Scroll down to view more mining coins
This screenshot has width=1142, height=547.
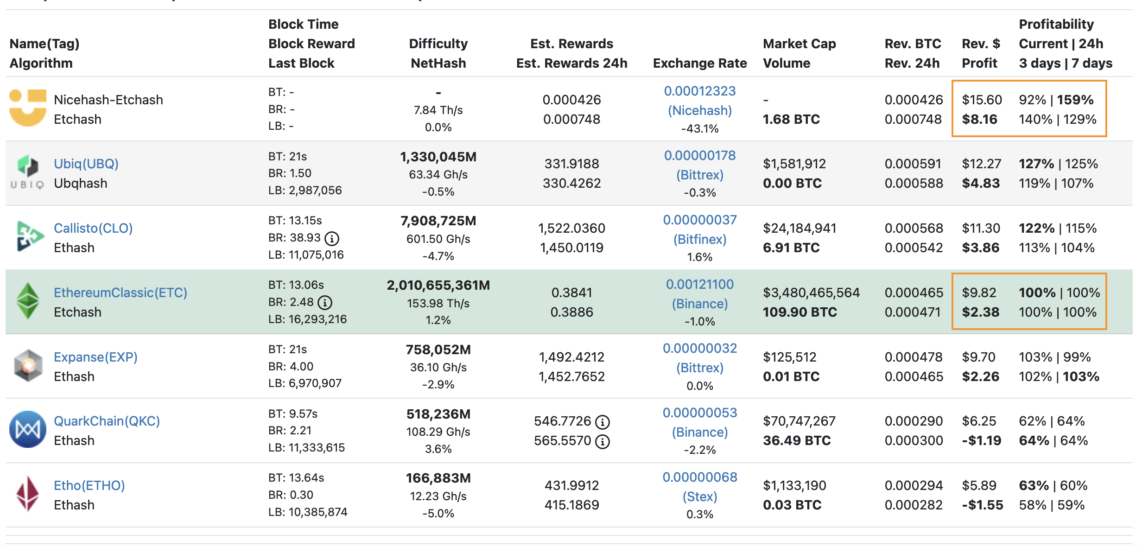coord(571,539)
